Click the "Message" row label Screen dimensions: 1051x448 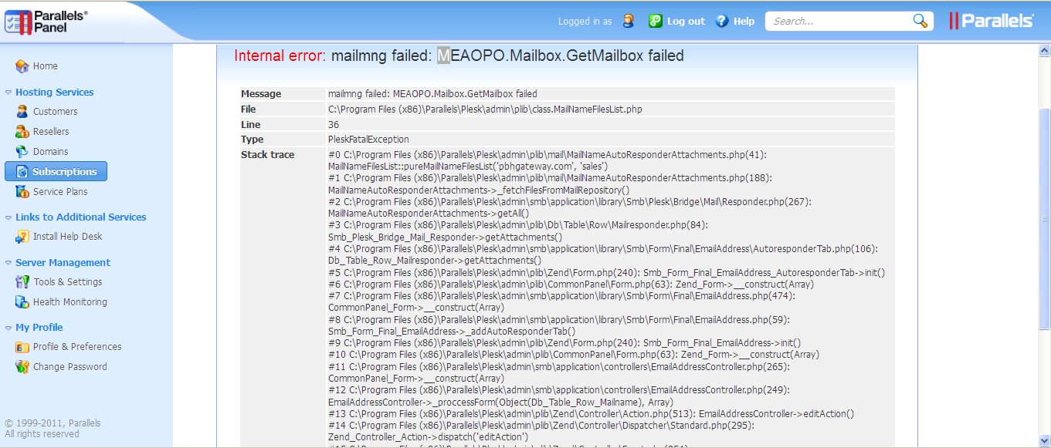click(261, 94)
